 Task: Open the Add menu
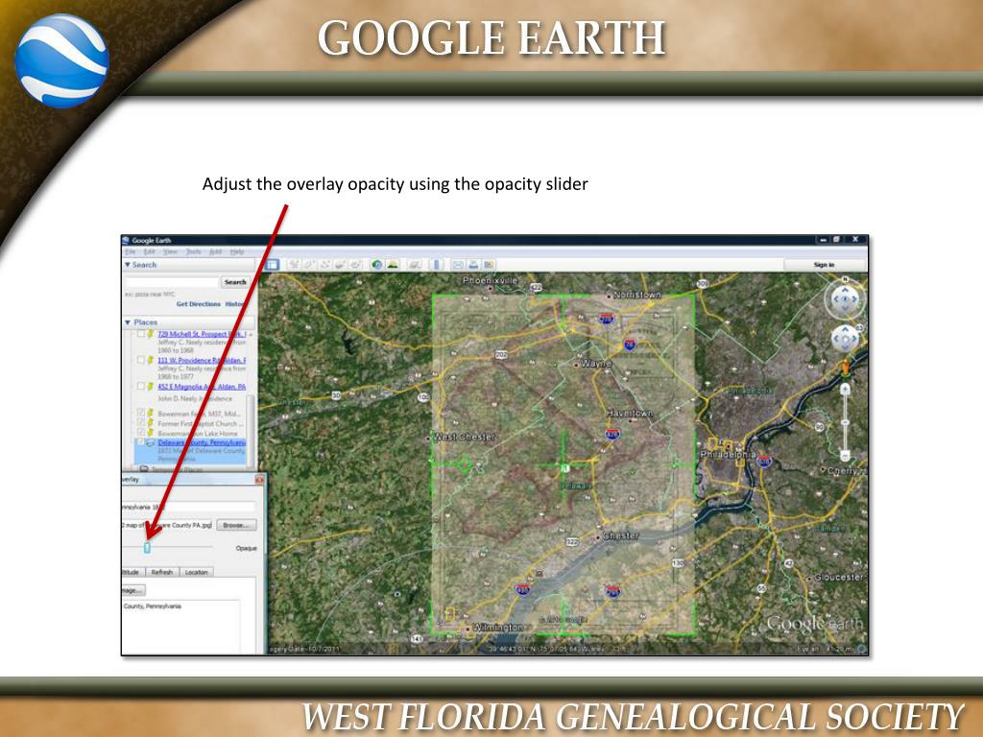point(215,252)
